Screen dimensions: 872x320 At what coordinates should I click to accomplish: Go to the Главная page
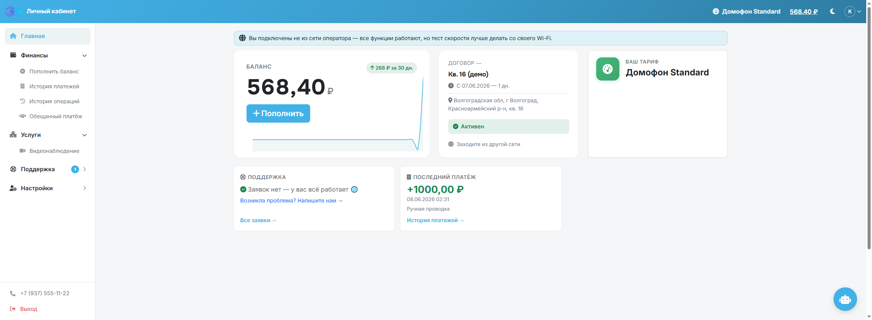point(48,36)
